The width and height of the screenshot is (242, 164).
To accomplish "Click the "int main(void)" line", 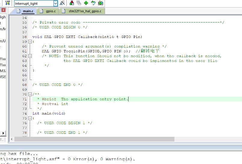I will 49,113.
